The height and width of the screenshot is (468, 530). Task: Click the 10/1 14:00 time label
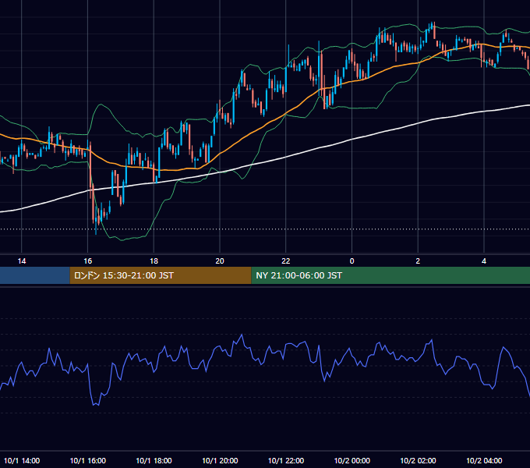tap(22, 460)
